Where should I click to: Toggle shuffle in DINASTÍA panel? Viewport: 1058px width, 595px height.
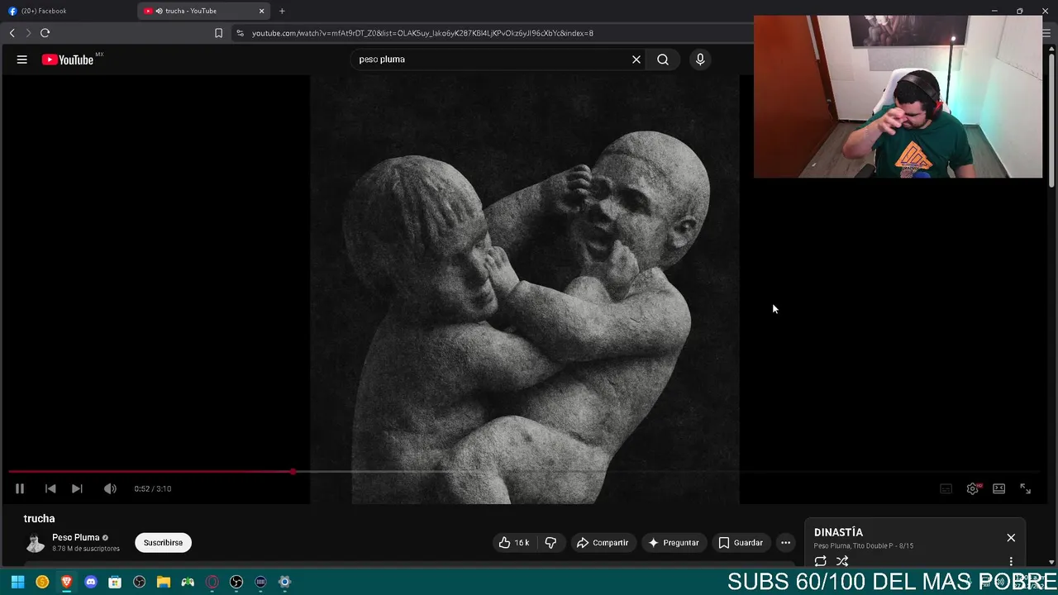tap(842, 561)
